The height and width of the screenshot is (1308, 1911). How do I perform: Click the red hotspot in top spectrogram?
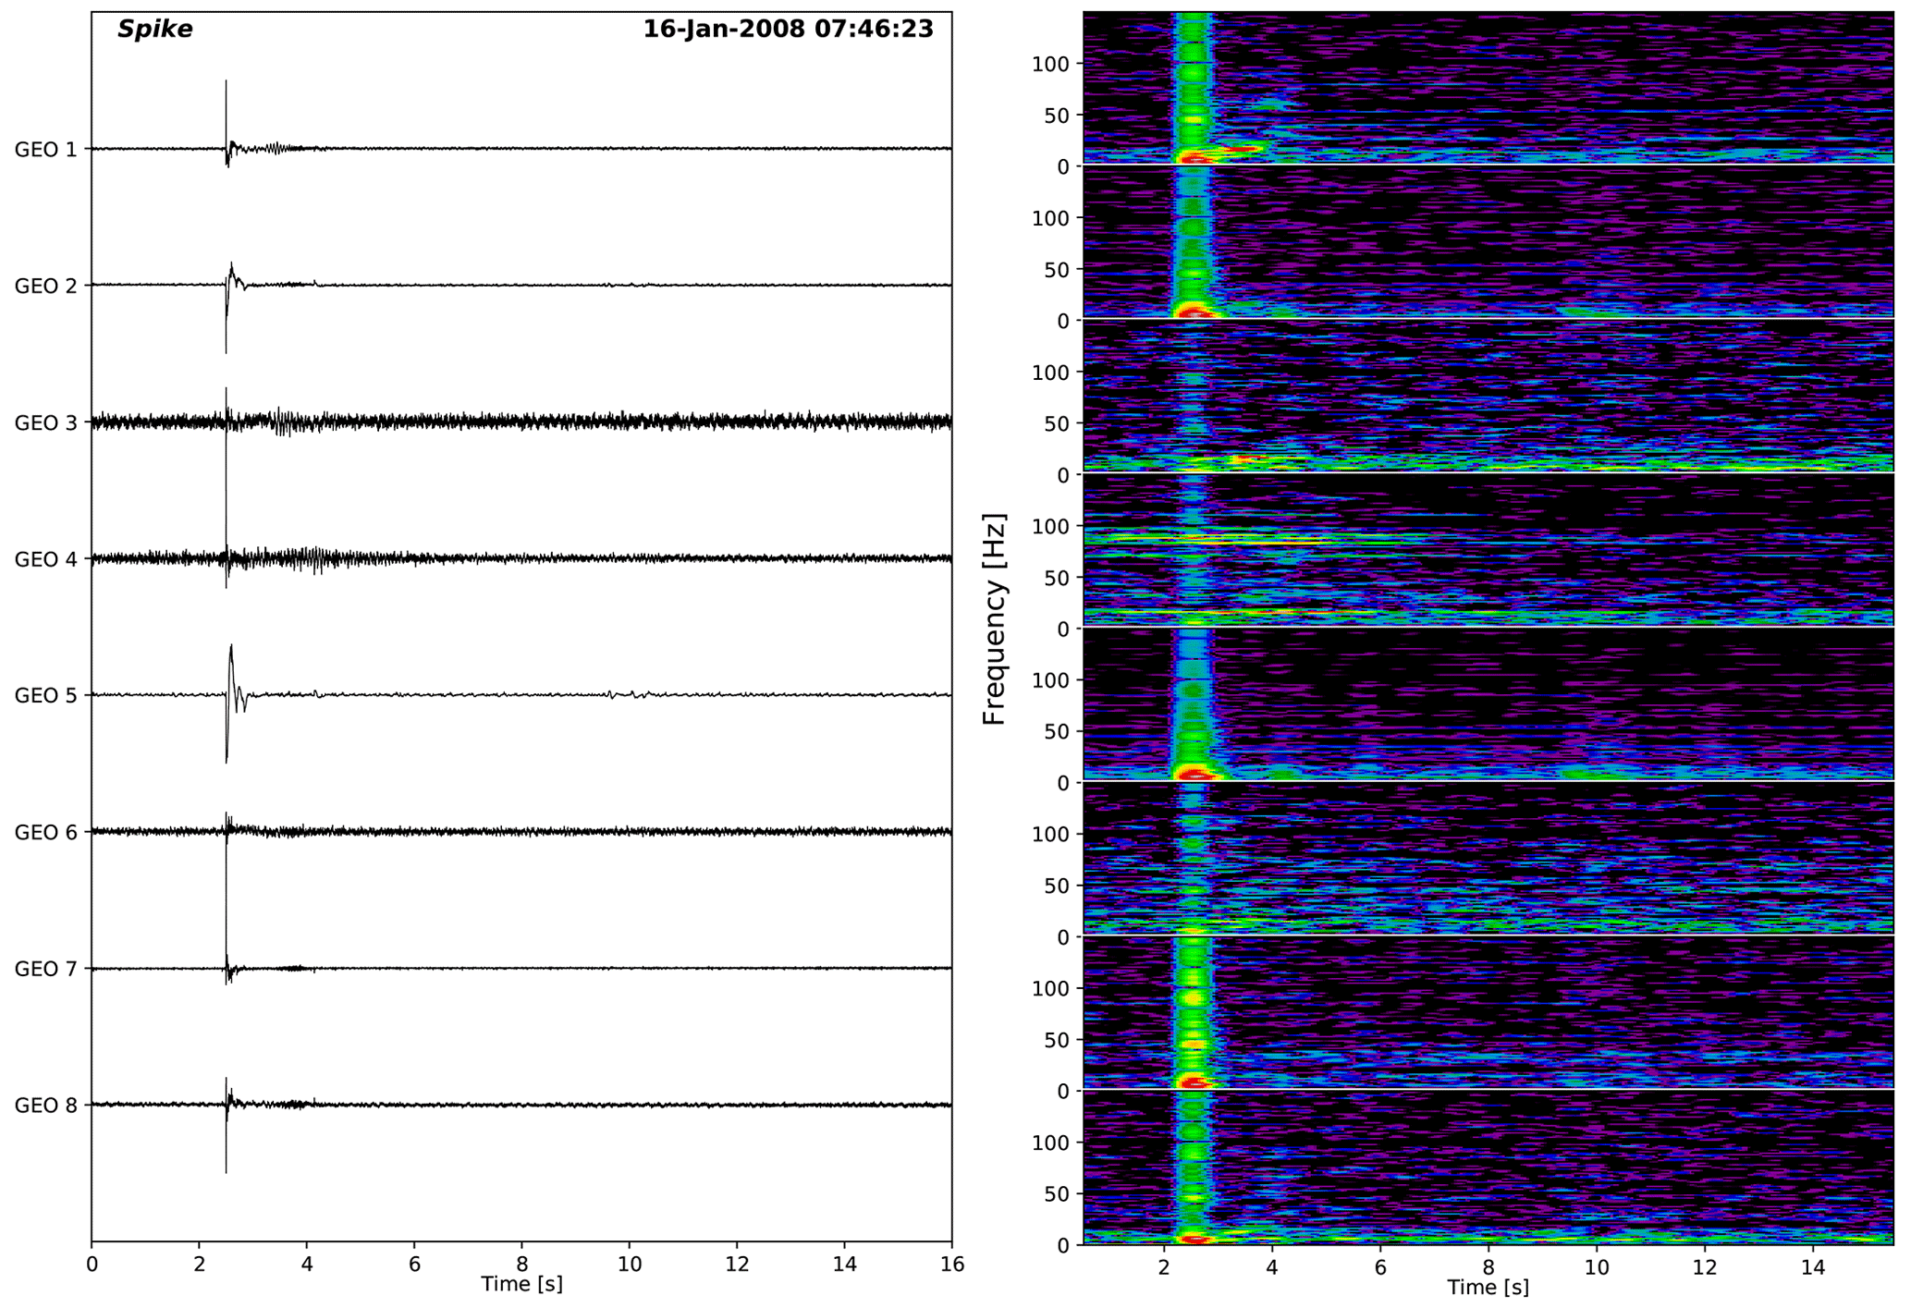(1194, 159)
